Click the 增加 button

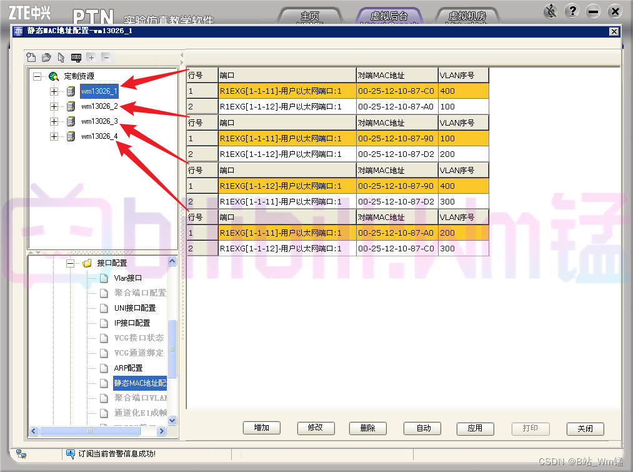coord(261,429)
